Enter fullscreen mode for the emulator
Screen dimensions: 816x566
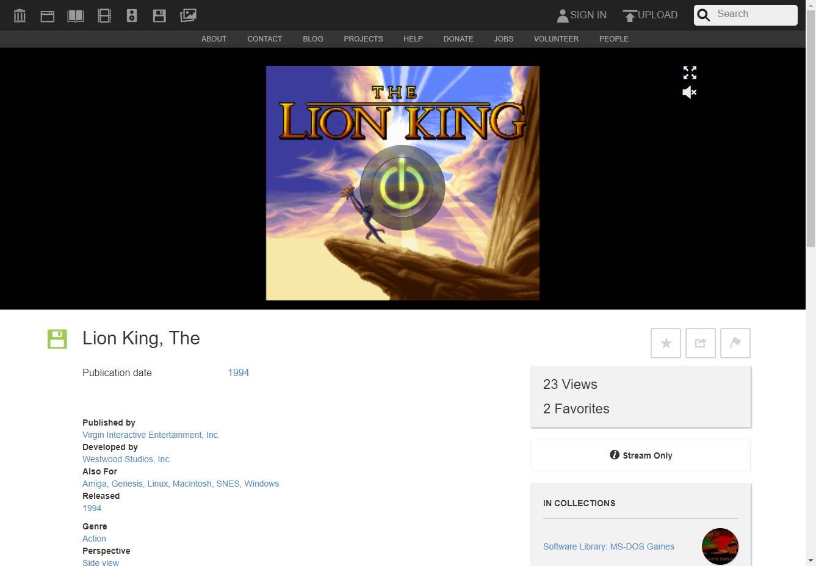(x=690, y=73)
